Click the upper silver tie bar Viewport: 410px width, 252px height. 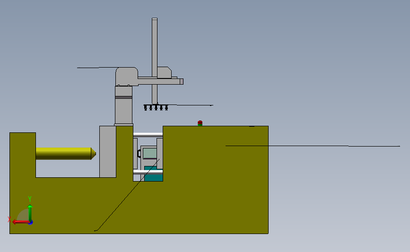[148, 135]
